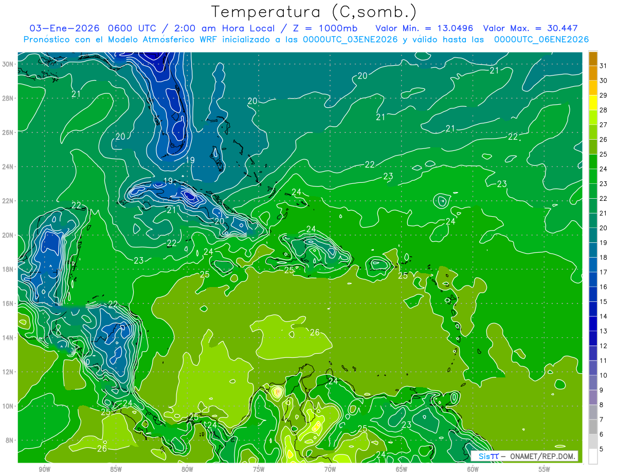Click the '22N' latitude label
Image resolution: width=617 pixels, height=476 pixels.
click(x=9, y=201)
